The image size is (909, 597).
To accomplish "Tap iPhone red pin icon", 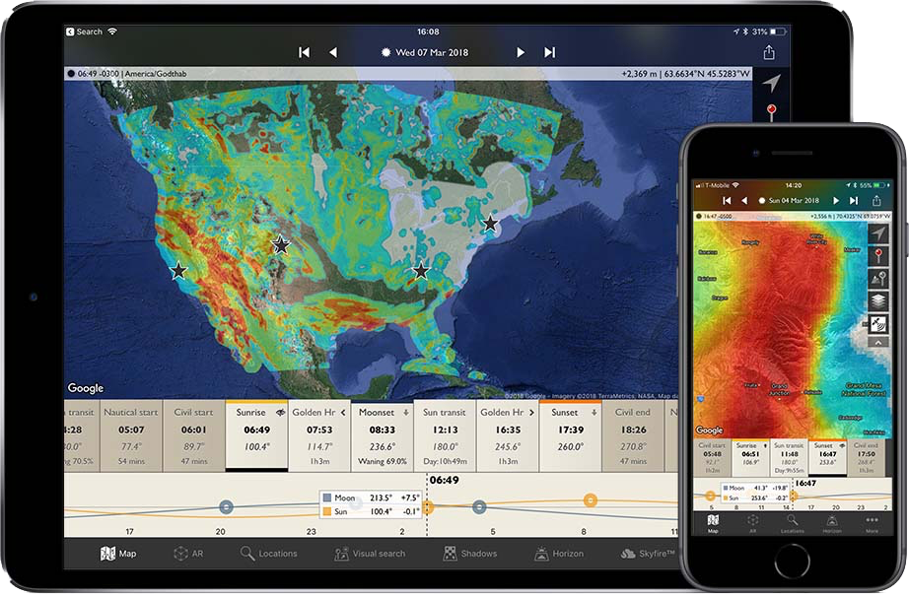I will [878, 255].
